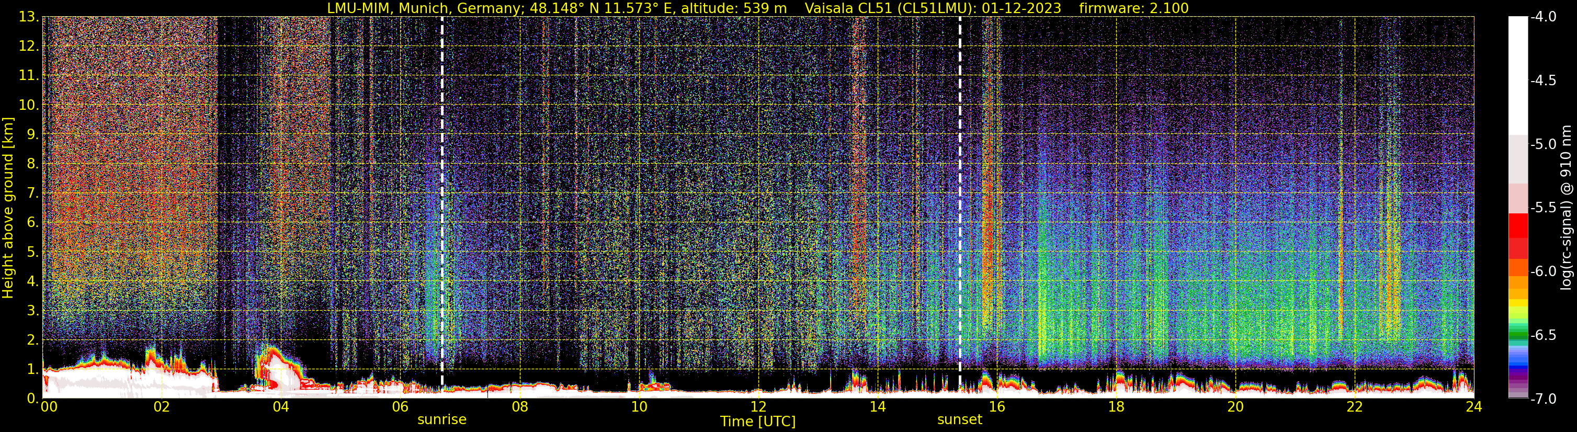The image size is (1577, 432).
Task: Click the "-5.0" colorbar tick label
Action: tap(1542, 144)
